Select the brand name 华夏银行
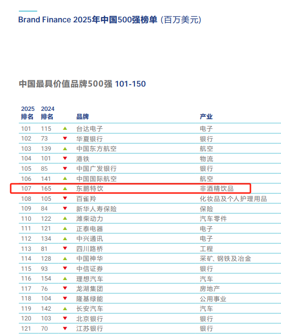The width and height of the screenshot is (281, 335). coord(90,139)
